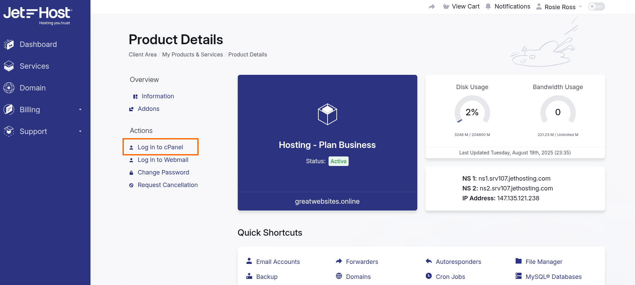Click the hosting package cube icon
The width and height of the screenshot is (635, 285).
(x=327, y=114)
